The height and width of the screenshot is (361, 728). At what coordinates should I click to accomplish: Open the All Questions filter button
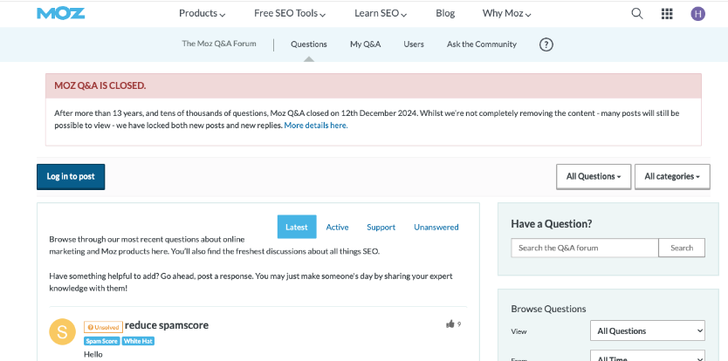point(593,176)
